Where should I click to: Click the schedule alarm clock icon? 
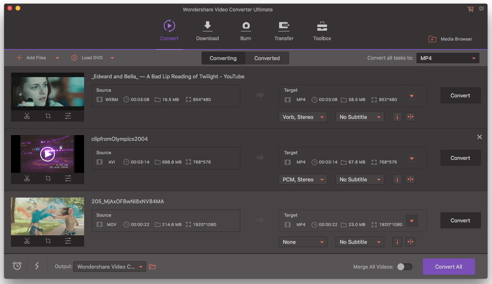(17, 266)
